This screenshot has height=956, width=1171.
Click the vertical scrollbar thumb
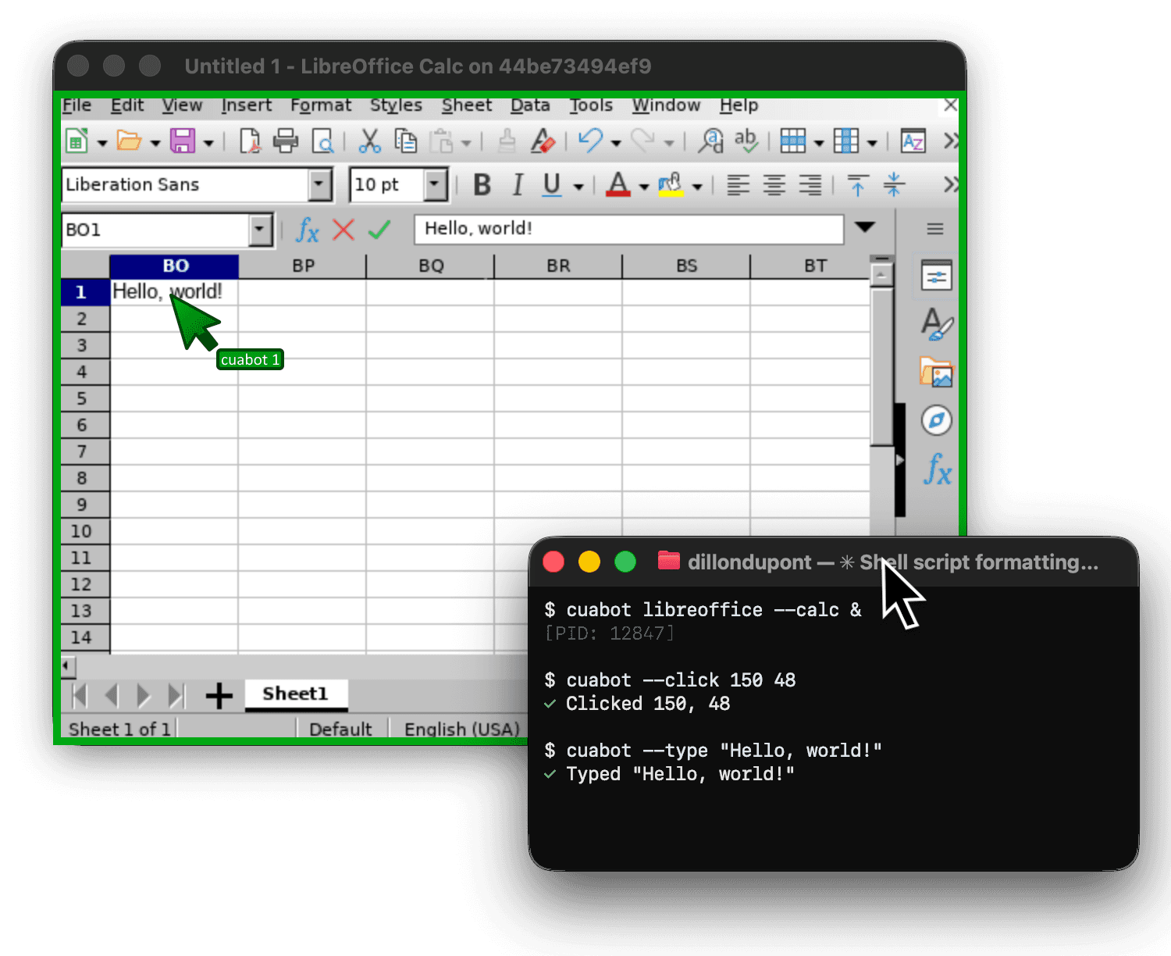(x=881, y=366)
